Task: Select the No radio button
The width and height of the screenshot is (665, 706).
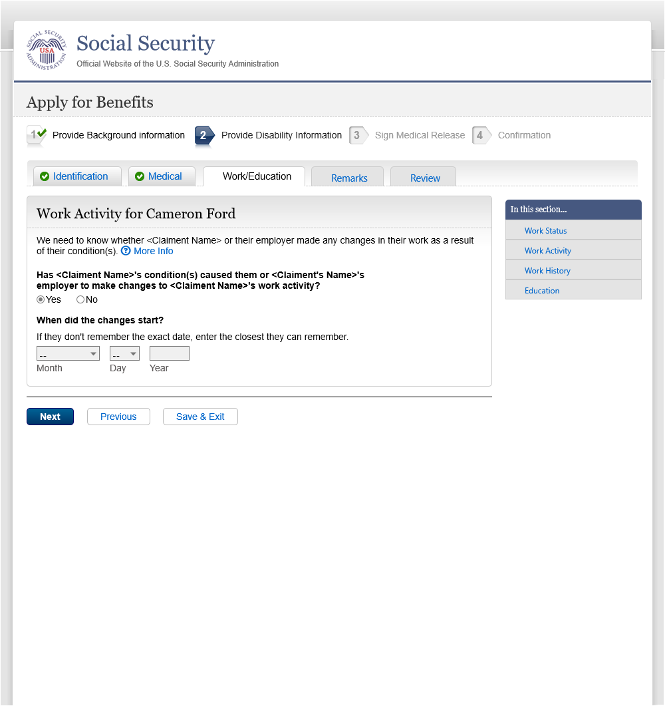Action: (x=80, y=299)
